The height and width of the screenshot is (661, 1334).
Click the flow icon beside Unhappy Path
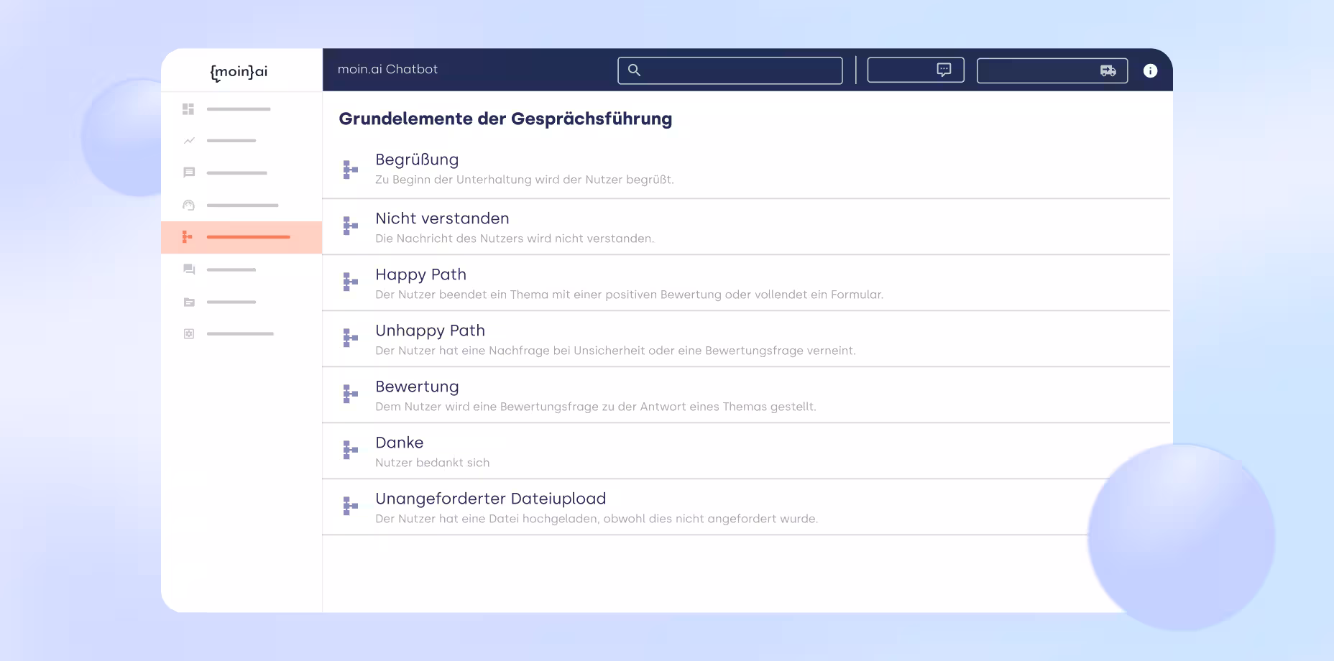pos(350,338)
